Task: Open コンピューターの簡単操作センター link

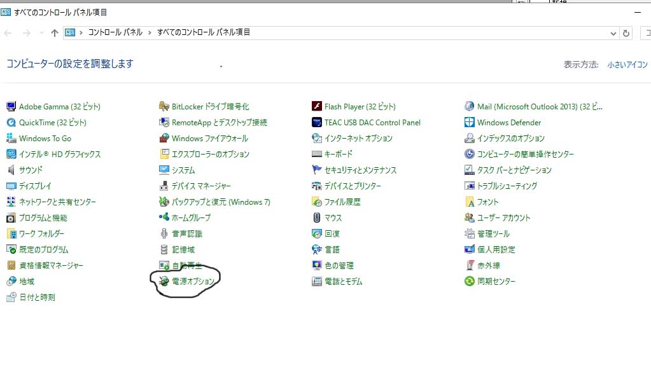Action: point(525,154)
